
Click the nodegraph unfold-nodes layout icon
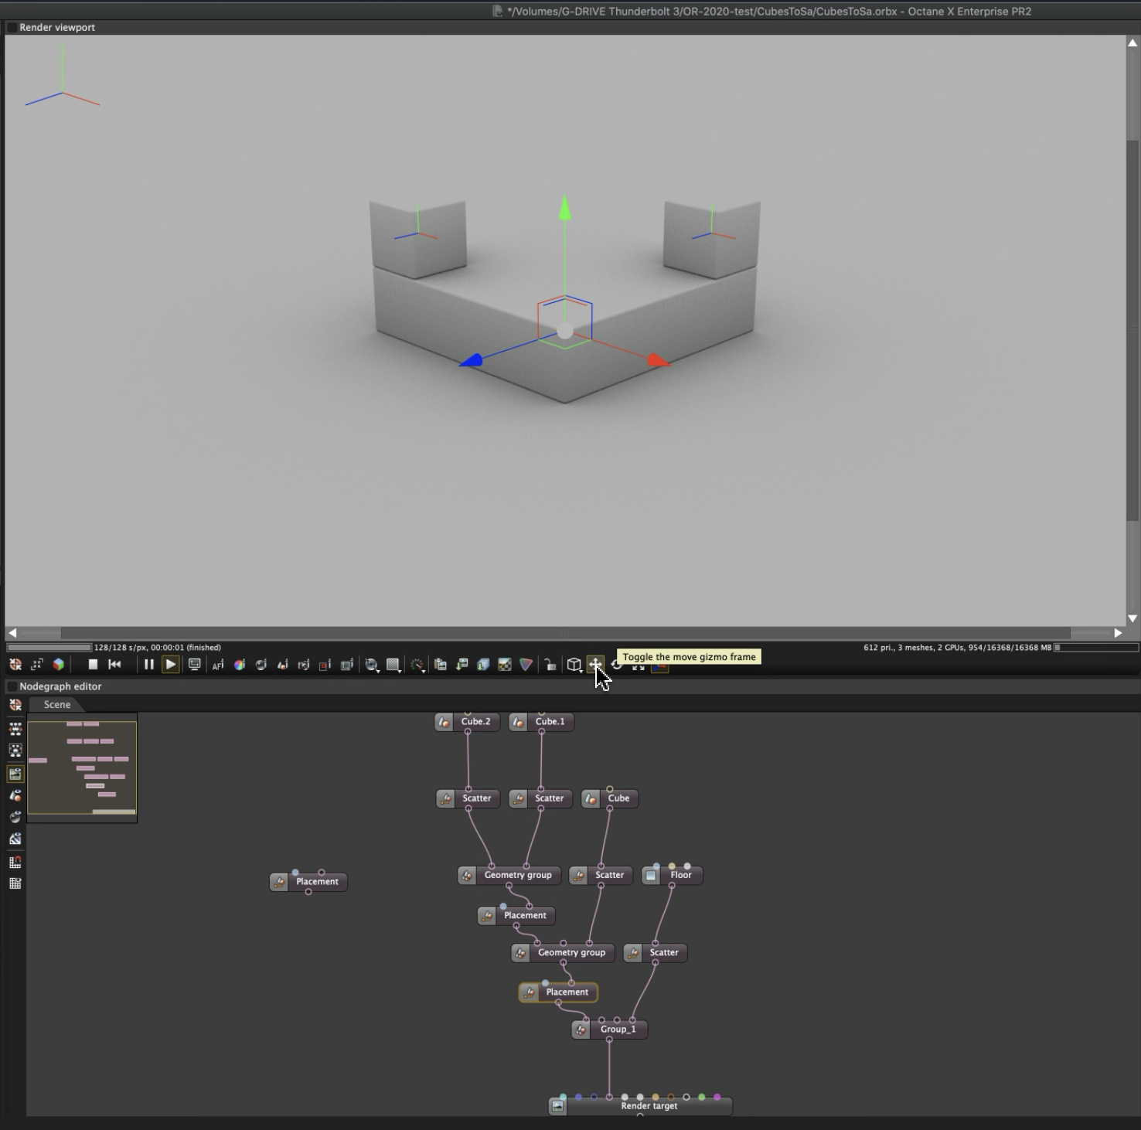coord(15,729)
